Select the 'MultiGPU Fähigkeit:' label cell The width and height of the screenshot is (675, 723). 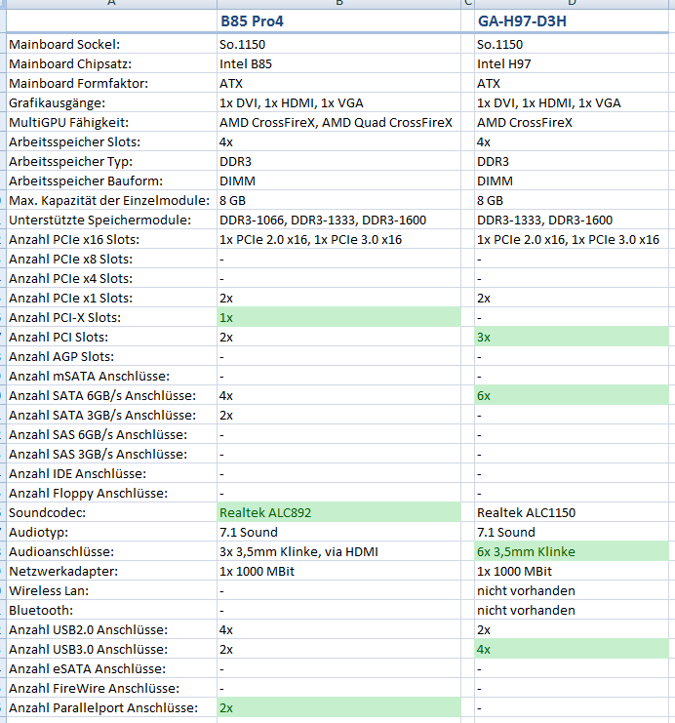(x=111, y=122)
